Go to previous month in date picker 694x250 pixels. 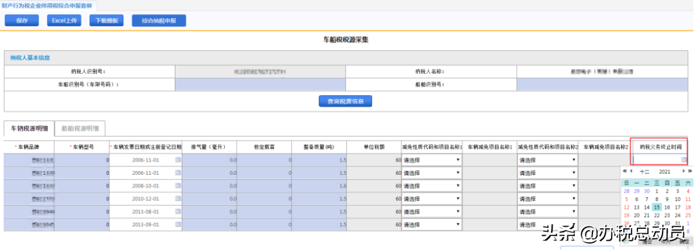pos(631,171)
